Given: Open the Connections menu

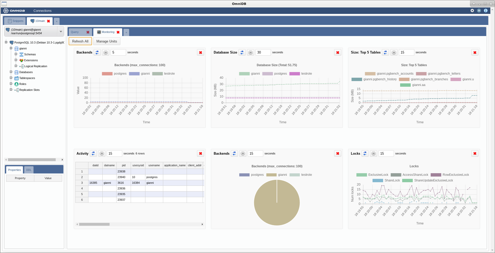Looking at the screenshot, I should click(43, 11).
